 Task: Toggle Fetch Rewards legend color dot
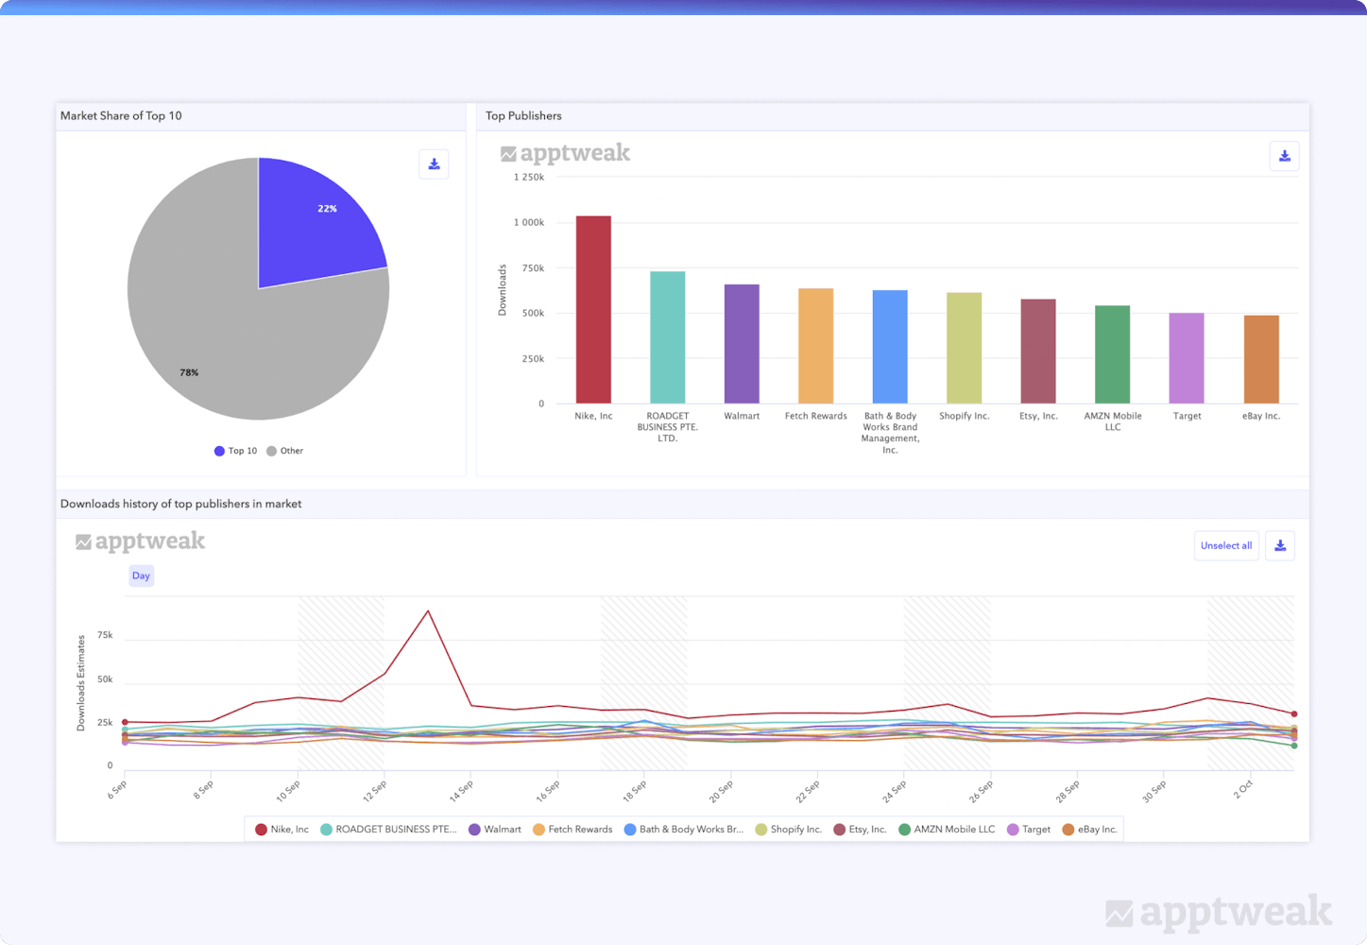(538, 830)
